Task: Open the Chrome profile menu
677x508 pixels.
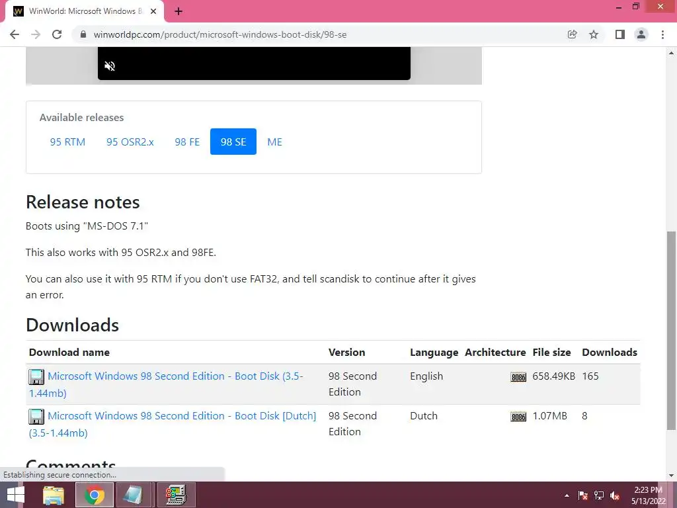Action: tap(641, 34)
